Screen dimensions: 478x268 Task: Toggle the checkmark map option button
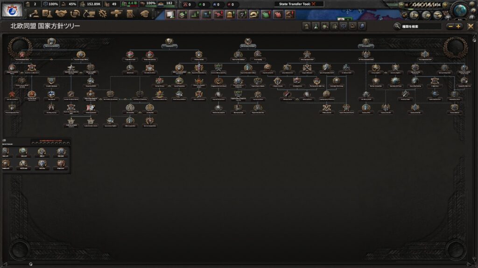click(x=405, y=15)
